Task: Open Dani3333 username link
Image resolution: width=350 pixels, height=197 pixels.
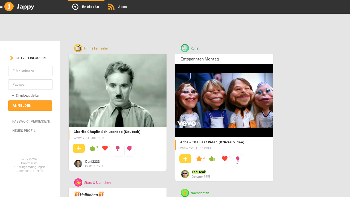Action: point(92,162)
